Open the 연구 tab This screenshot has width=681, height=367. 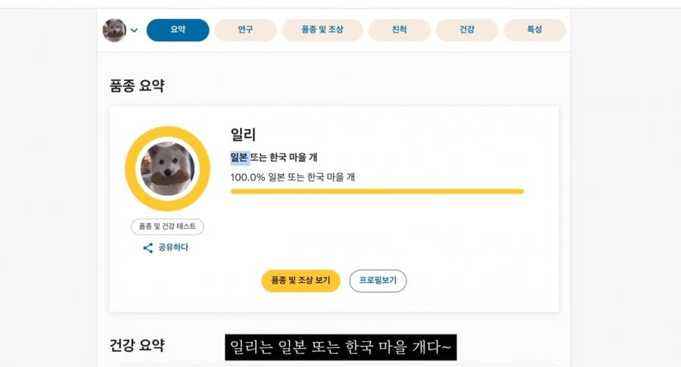coord(245,30)
